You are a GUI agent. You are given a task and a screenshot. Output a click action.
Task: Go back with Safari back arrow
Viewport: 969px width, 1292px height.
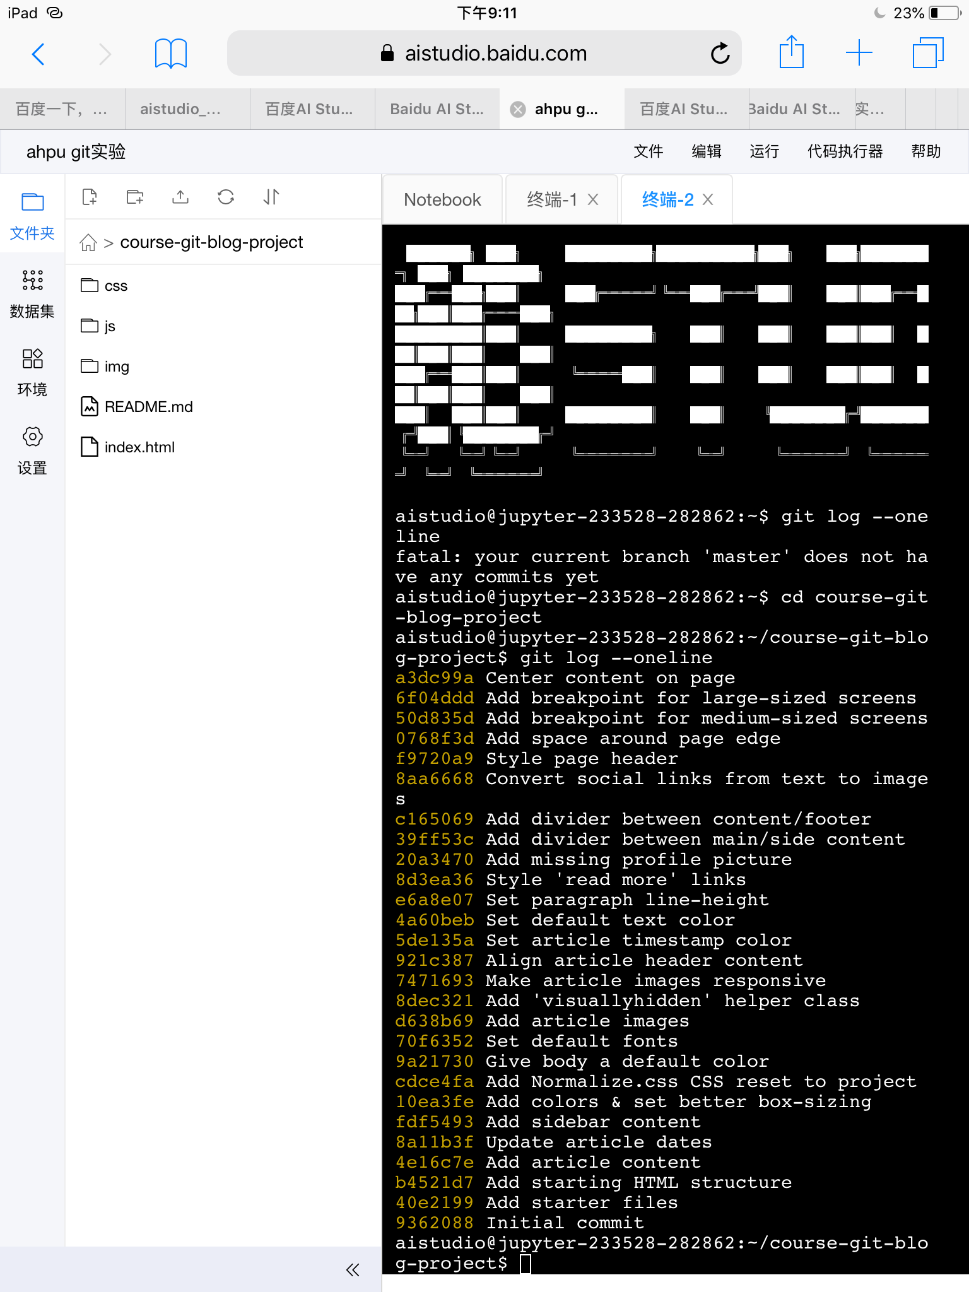click(x=38, y=54)
